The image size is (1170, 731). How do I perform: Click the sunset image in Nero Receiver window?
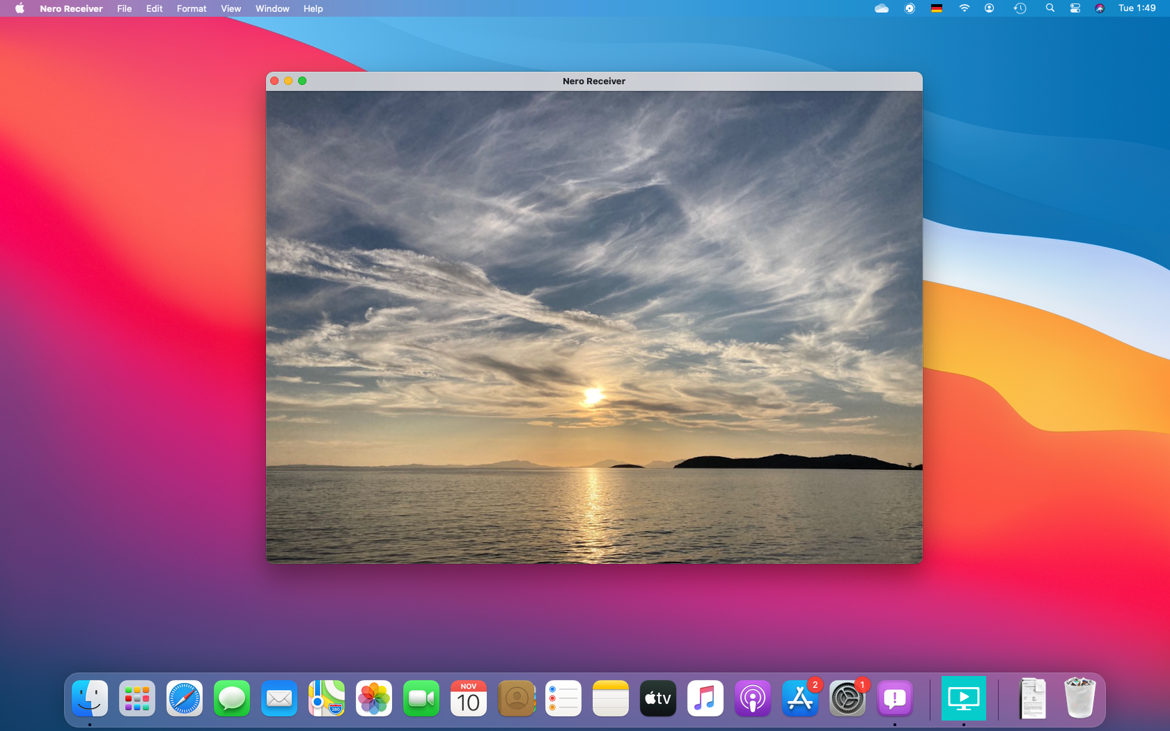594,327
